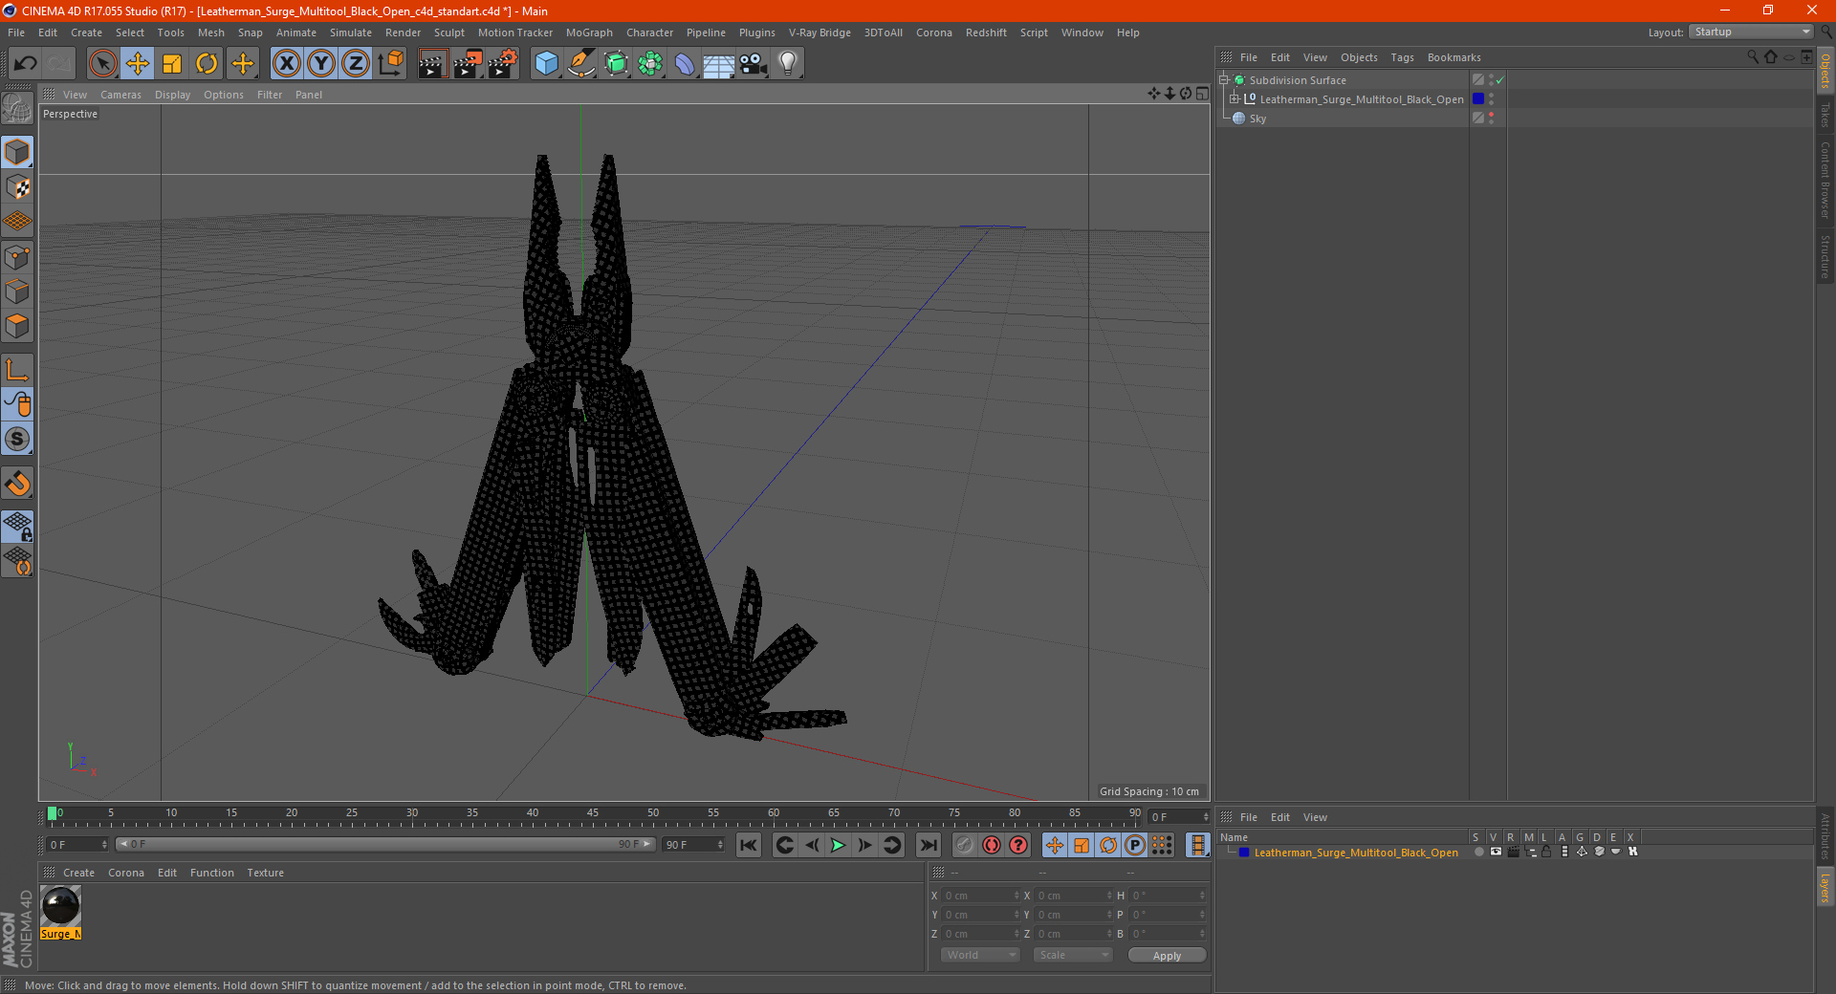Select the Rotate tool in top toolbar

(x=207, y=64)
